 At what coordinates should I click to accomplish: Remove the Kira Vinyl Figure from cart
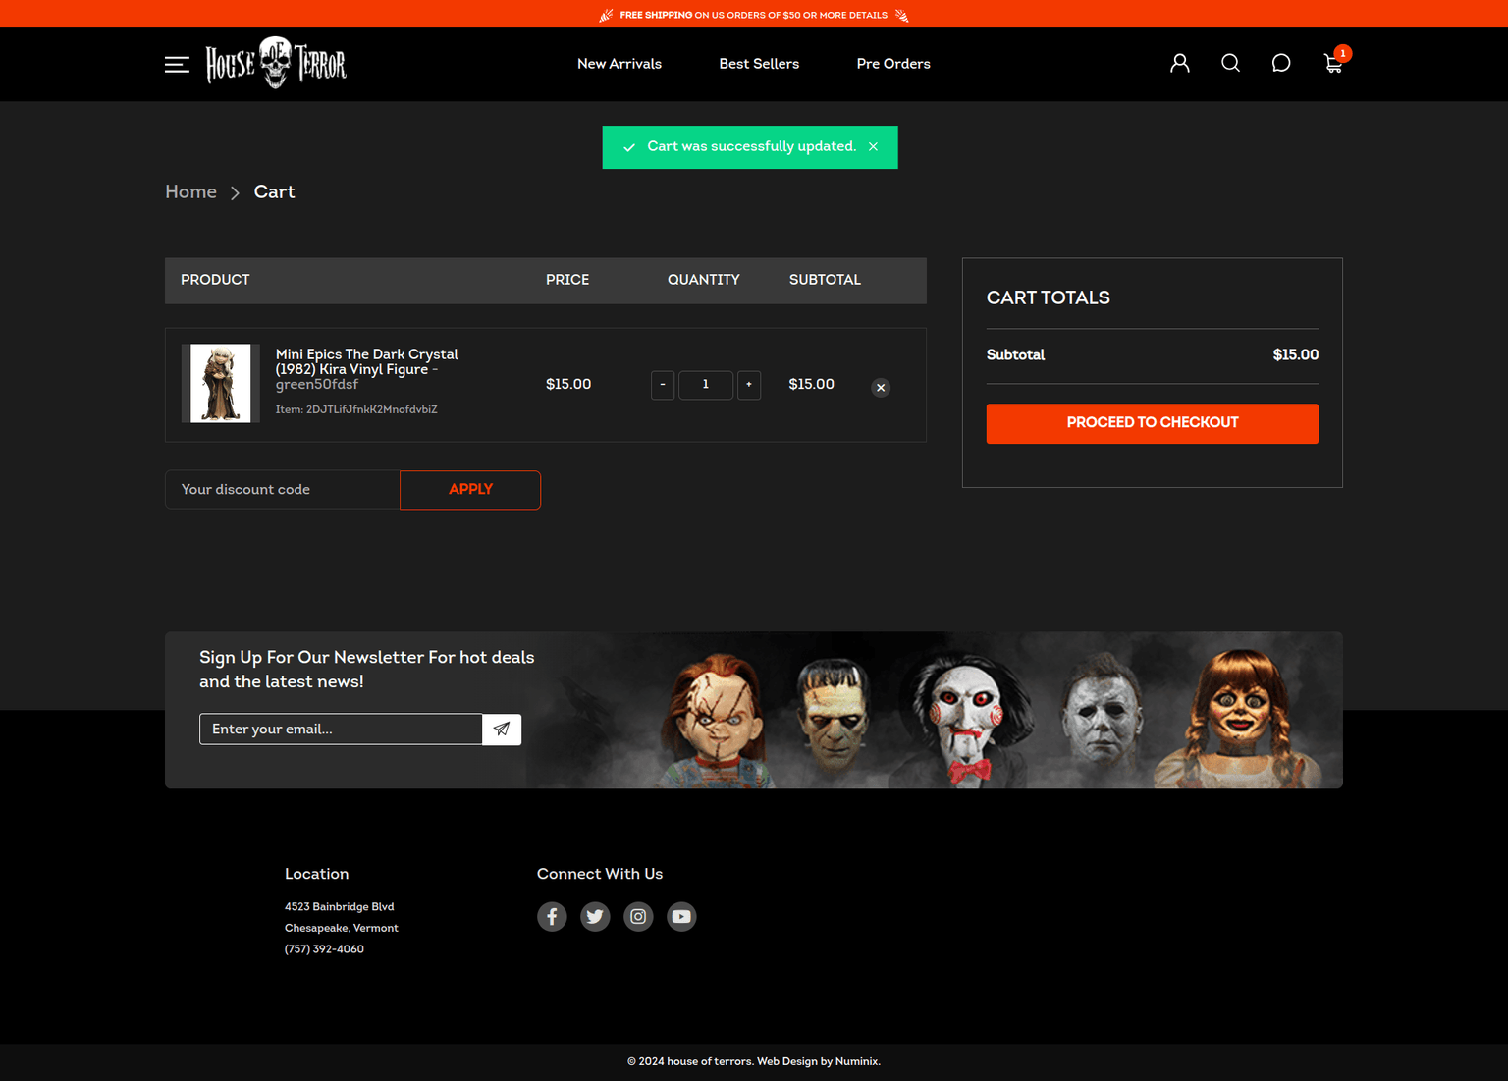[881, 388]
